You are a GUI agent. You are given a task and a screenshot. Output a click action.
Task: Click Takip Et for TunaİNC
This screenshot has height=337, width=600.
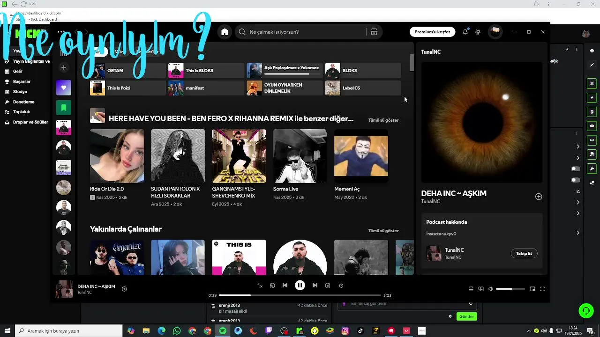pos(524,254)
